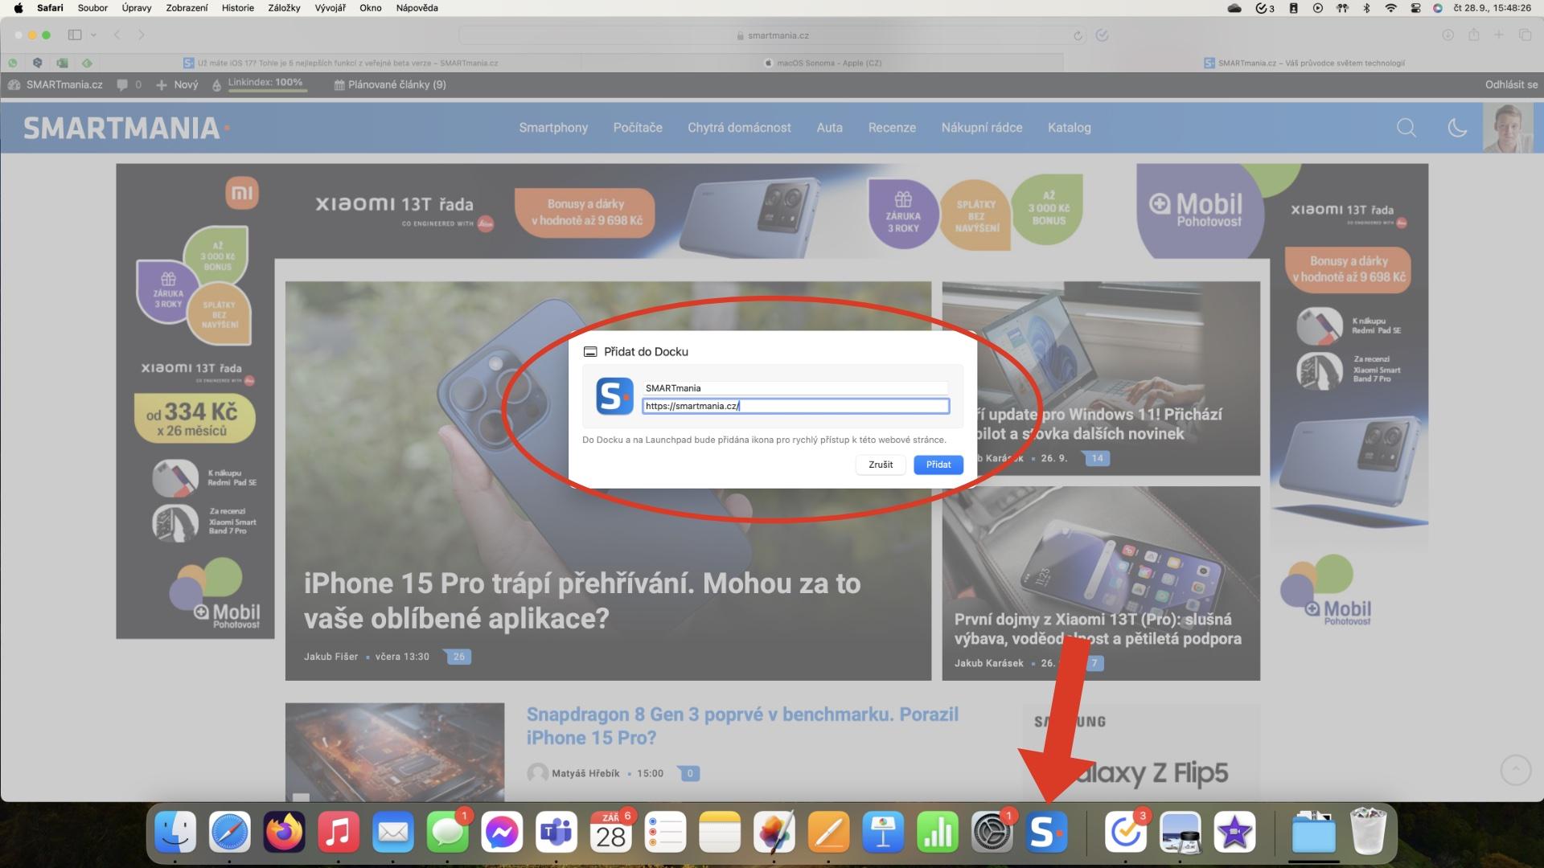Click the SMARTMANIA site logo
This screenshot has height=868, width=1544.
pos(126,128)
